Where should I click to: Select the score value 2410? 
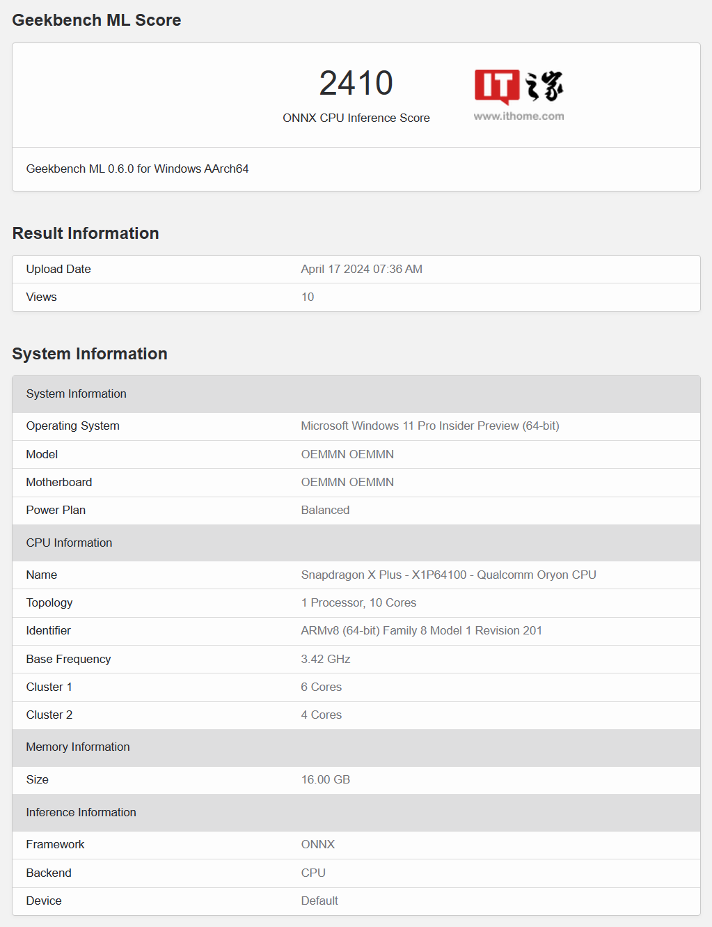pyautogui.click(x=356, y=83)
